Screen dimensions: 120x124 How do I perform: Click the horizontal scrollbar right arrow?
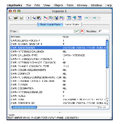click(104, 107)
